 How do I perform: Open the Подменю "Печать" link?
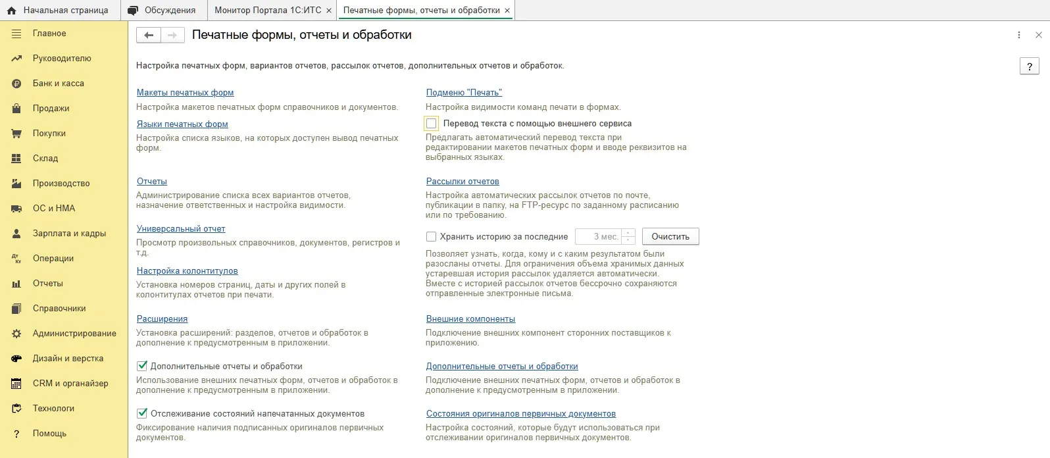pos(464,93)
